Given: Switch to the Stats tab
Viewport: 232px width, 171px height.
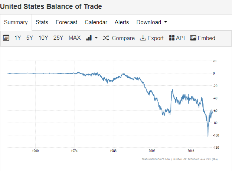Looking at the screenshot, I should point(42,22).
